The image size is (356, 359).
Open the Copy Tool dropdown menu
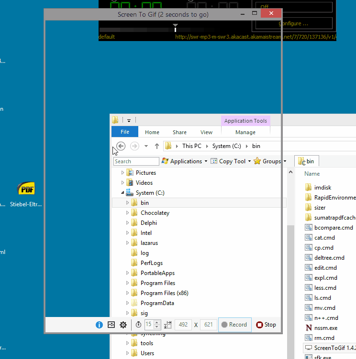pyautogui.click(x=231, y=161)
